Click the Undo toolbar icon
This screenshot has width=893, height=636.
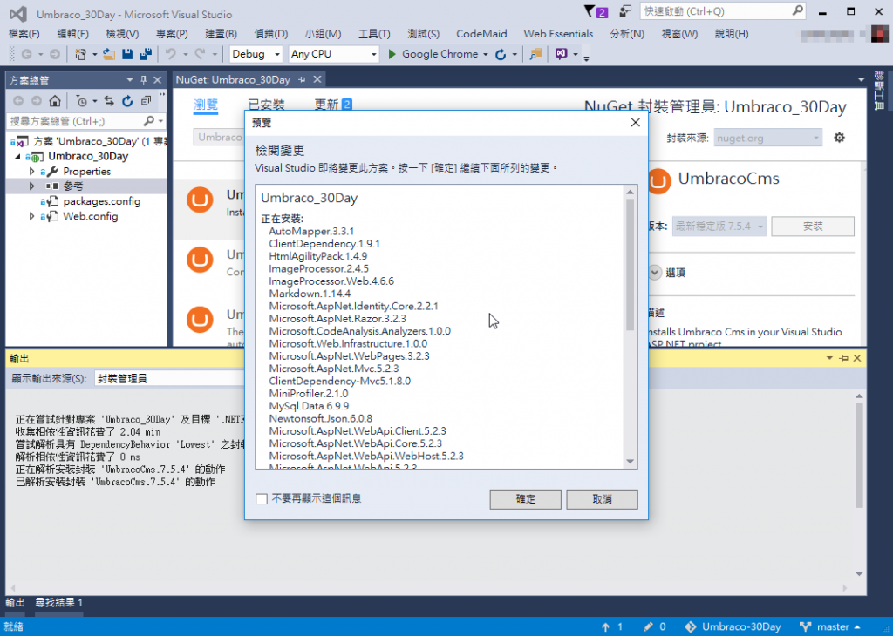pyautogui.click(x=170, y=54)
